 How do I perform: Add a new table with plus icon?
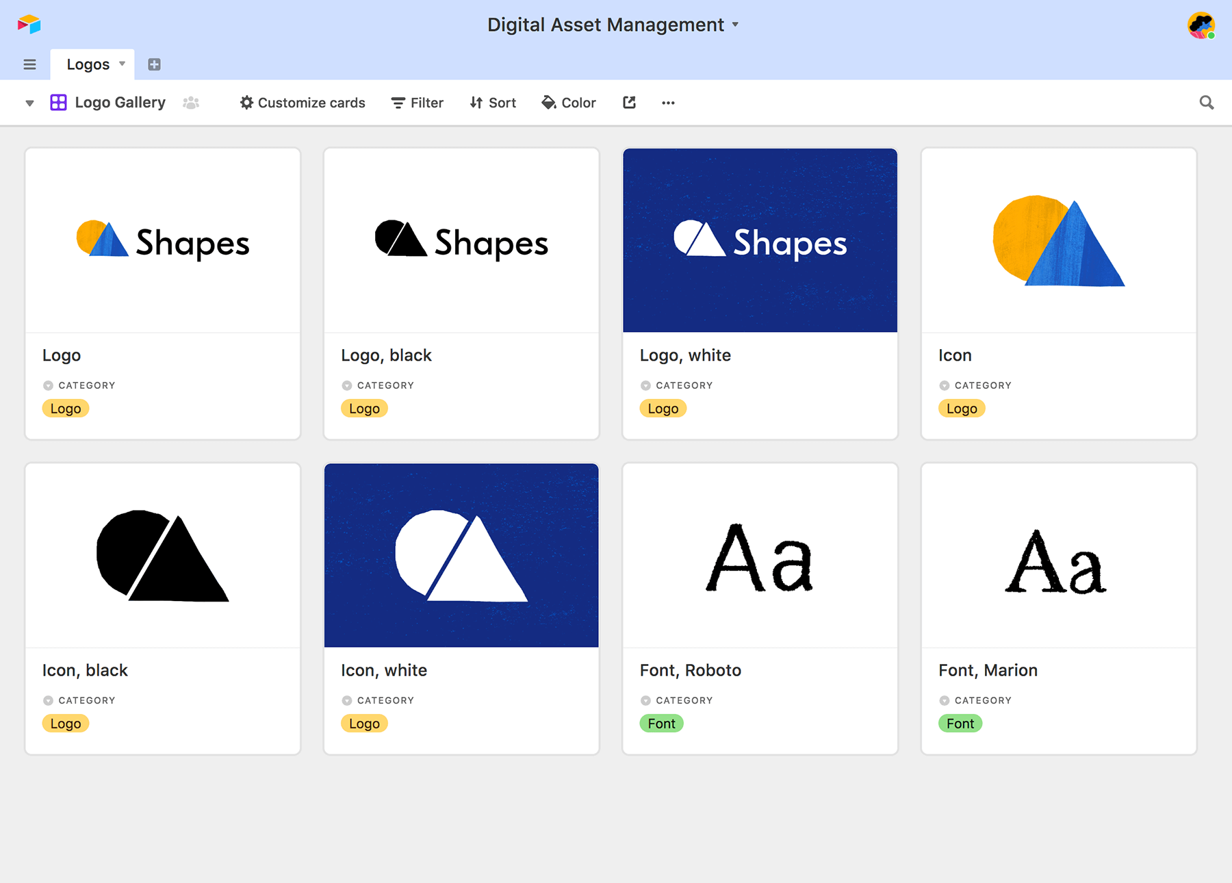tap(154, 64)
